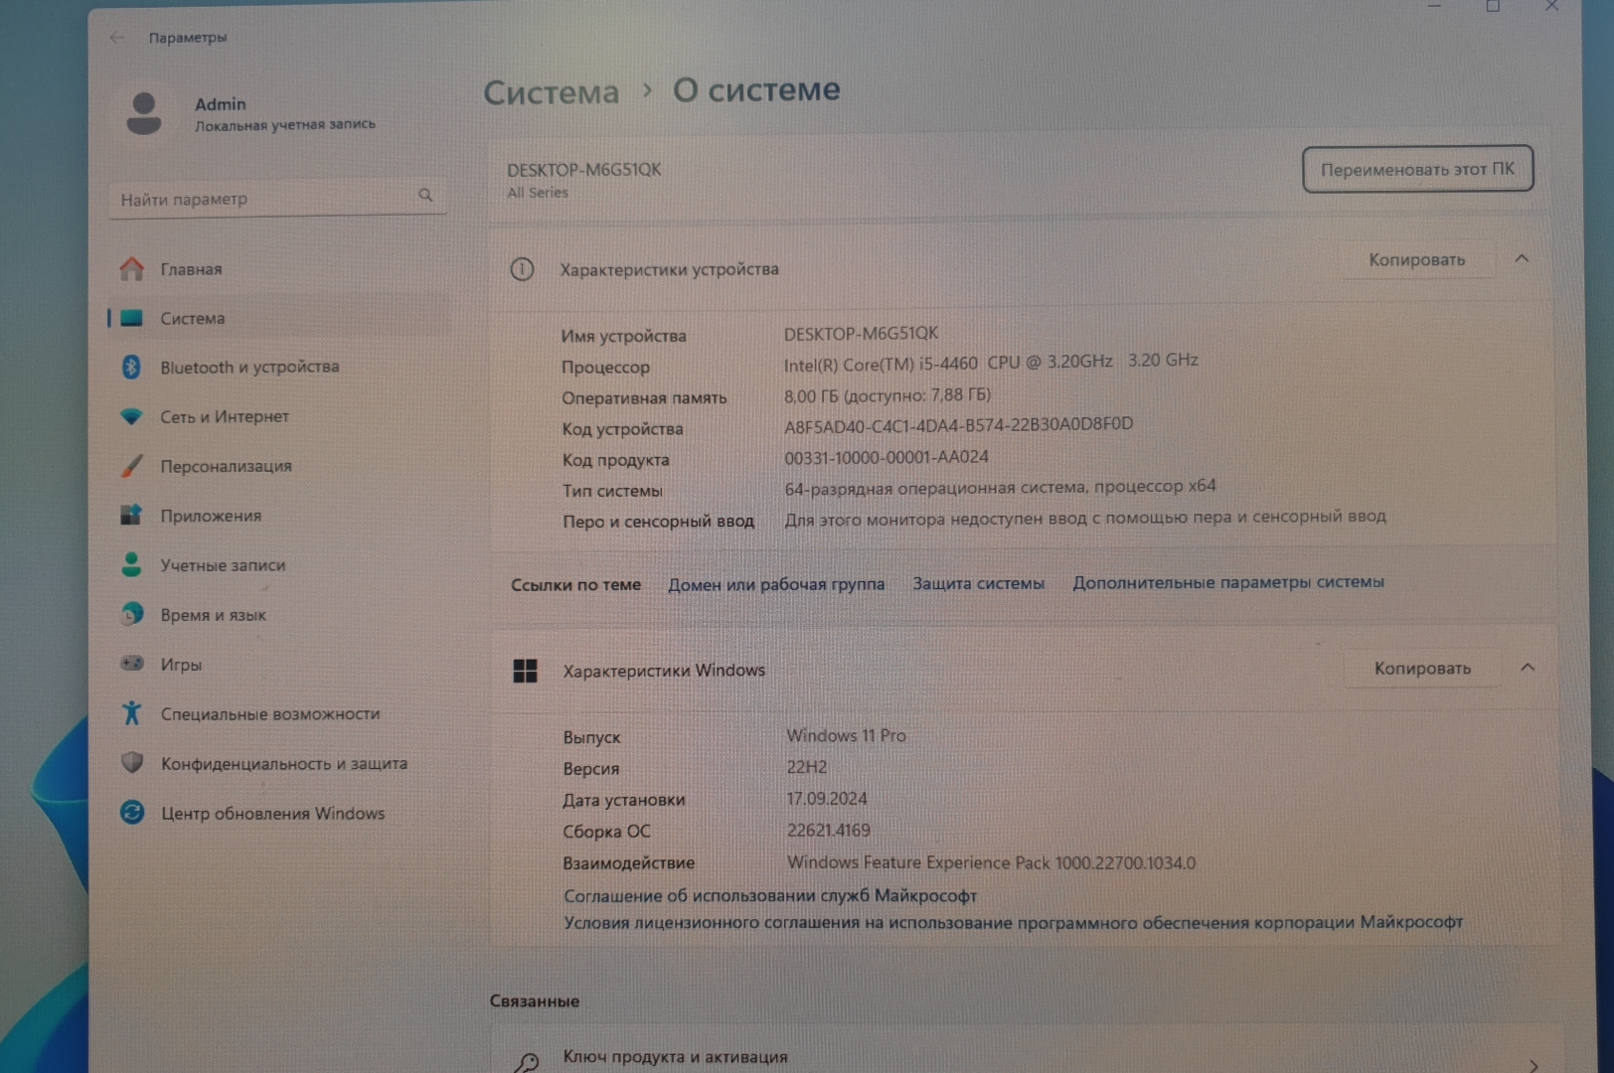
Task: Click system type 64-разрядная операционная система
Action: click(x=1000, y=487)
